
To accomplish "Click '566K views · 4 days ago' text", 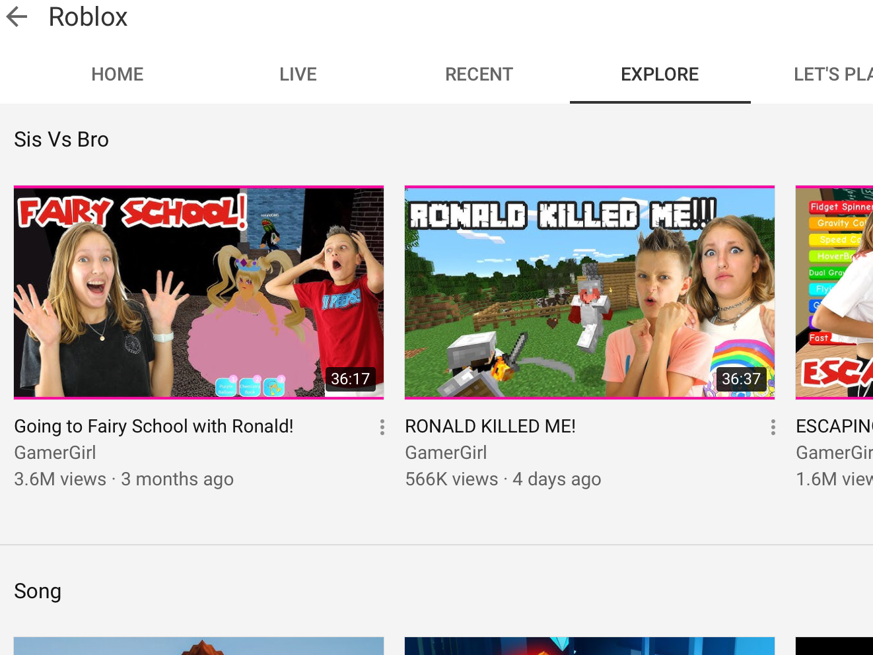I will tap(503, 479).
